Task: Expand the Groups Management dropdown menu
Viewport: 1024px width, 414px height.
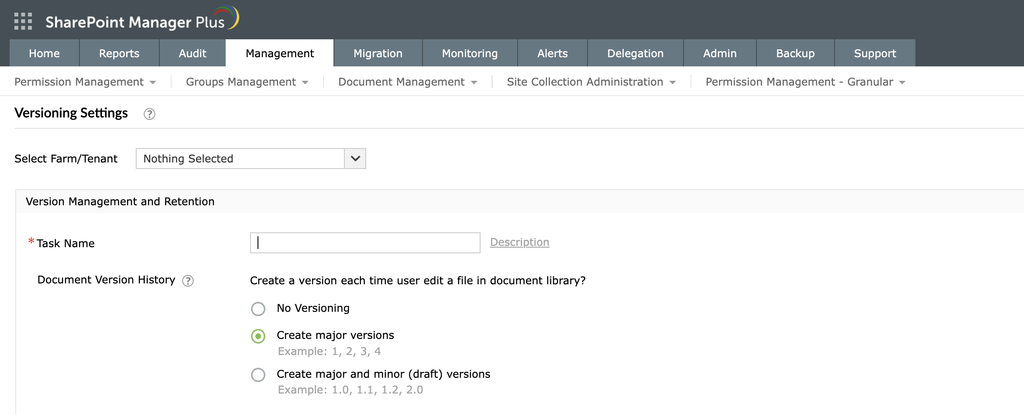Action: click(247, 82)
